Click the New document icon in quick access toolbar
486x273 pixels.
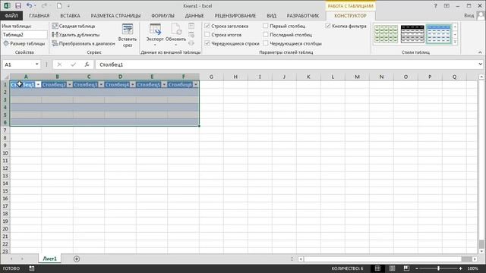pyautogui.click(x=59, y=6)
